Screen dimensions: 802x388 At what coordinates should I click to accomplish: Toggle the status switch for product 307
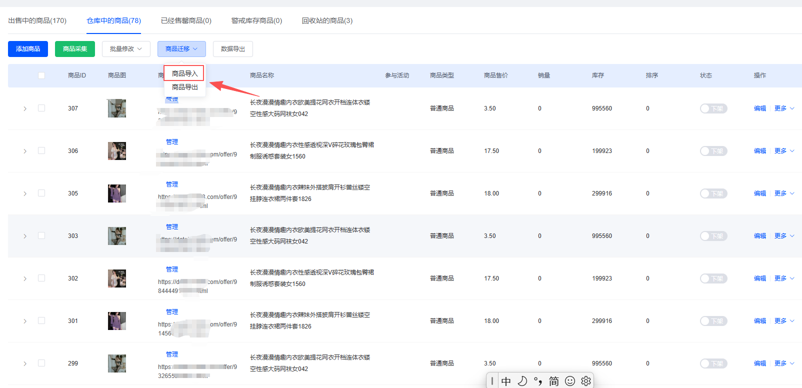713,108
